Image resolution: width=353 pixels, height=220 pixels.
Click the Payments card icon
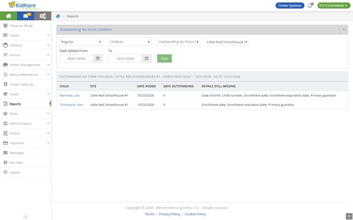click(x=5, y=143)
